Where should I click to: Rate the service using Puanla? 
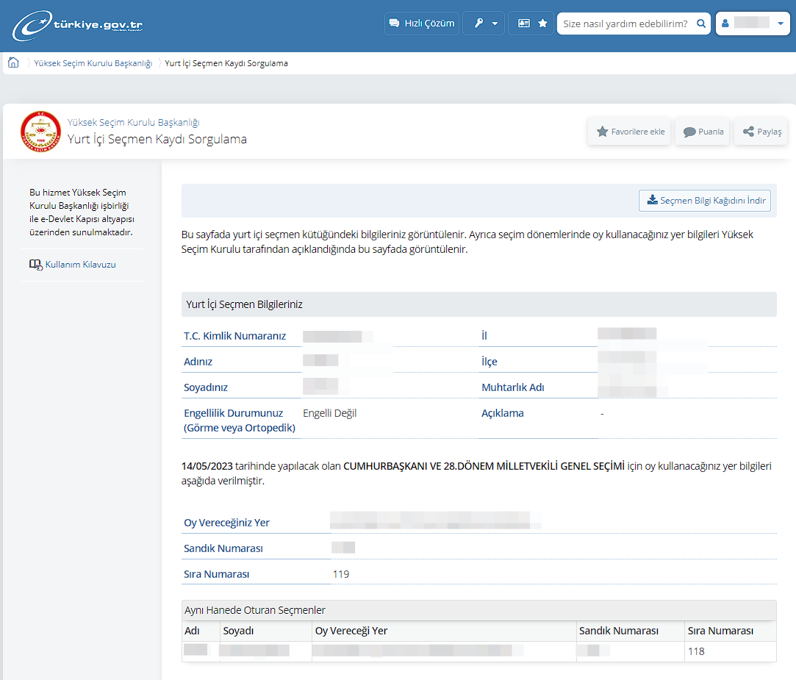pyautogui.click(x=703, y=132)
